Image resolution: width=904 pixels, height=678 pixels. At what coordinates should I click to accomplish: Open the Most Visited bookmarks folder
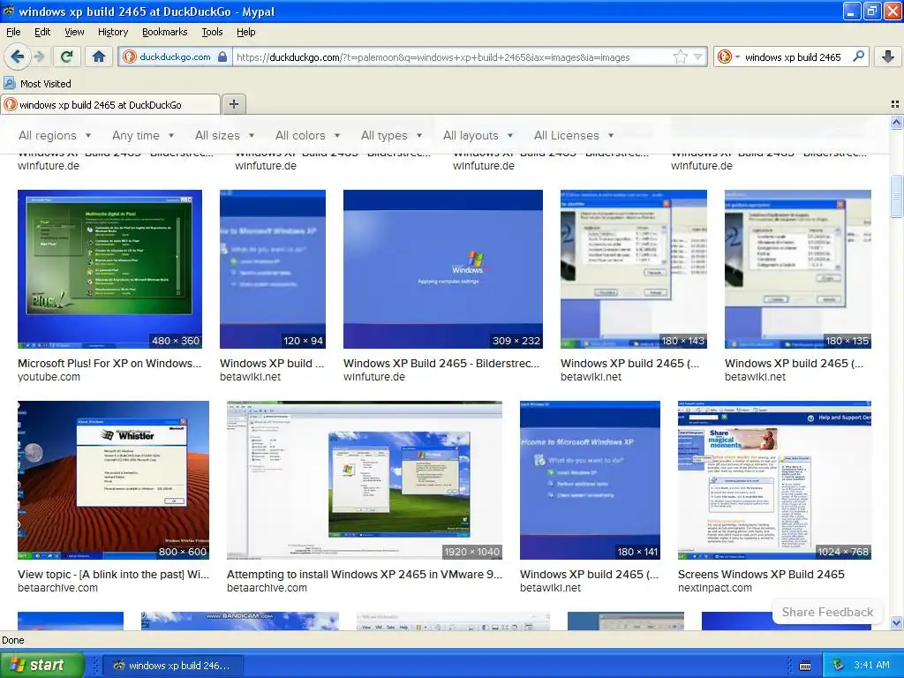coord(37,84)
